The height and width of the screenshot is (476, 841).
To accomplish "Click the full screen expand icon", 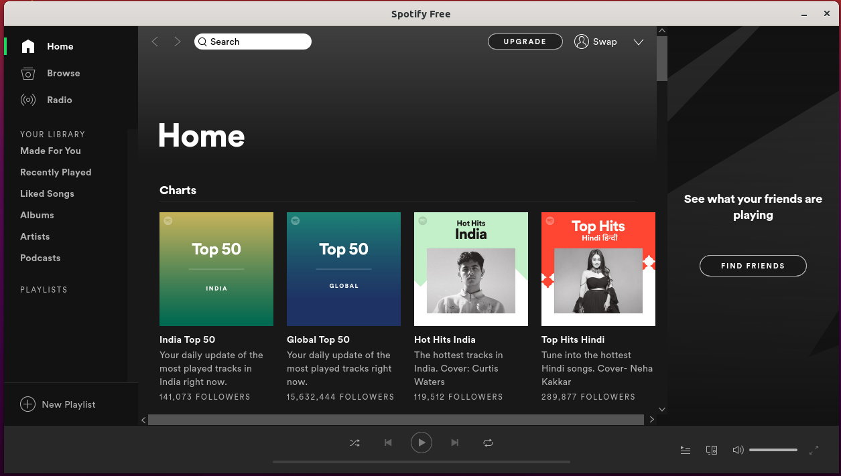I will point(814,451).
